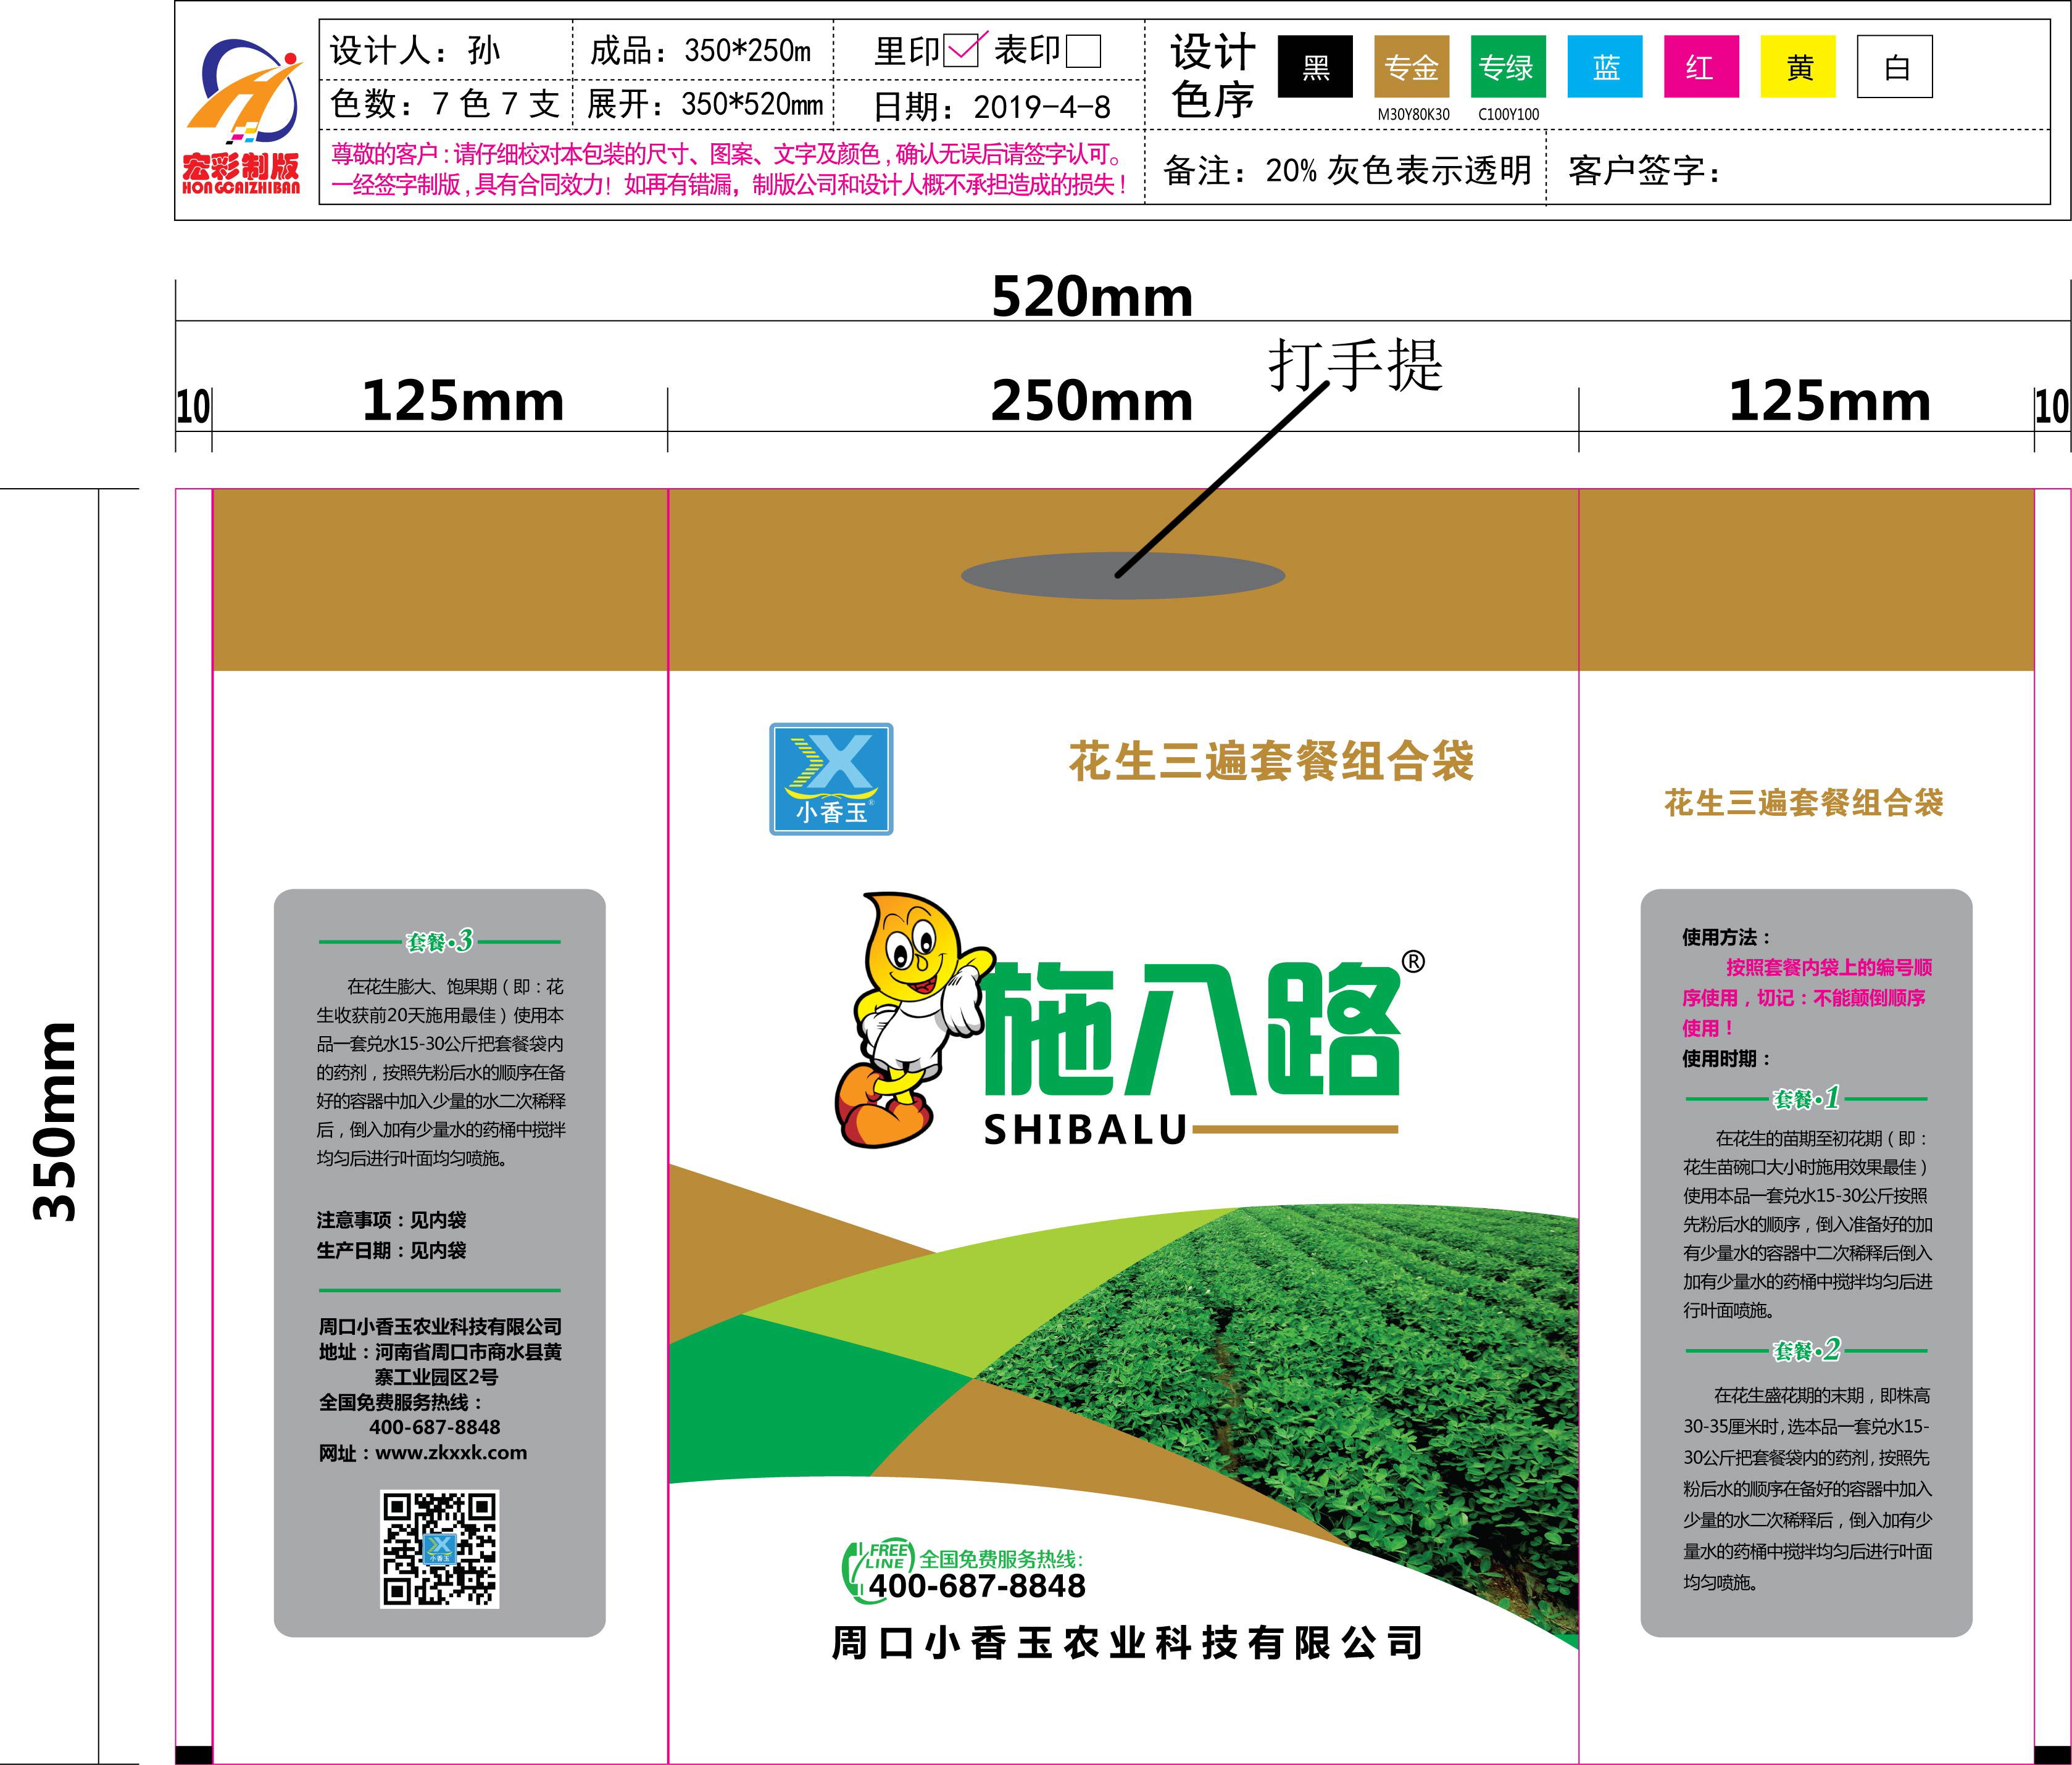Click center 花生三遍套餐组合袋 heading
Image resolution: width=2072 pixels, height=1765 pixels.
(1271, 761)
